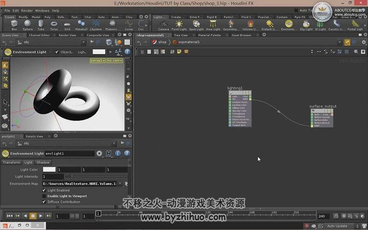Click the end frame 240 field
This screenshot has width=368, height=230.
click(323, 216)
